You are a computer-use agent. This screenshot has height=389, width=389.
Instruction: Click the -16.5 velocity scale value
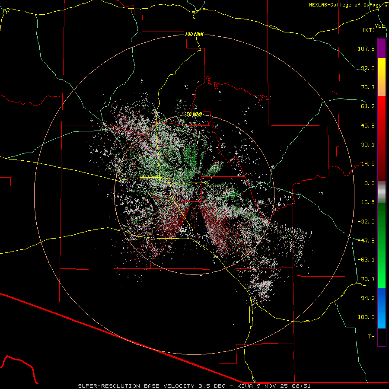pos(366,202)
